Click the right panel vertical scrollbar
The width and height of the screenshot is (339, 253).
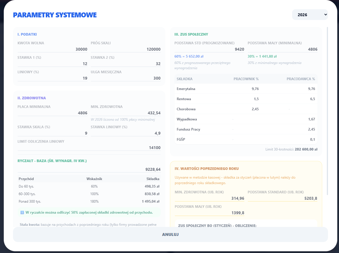[327, 111]
